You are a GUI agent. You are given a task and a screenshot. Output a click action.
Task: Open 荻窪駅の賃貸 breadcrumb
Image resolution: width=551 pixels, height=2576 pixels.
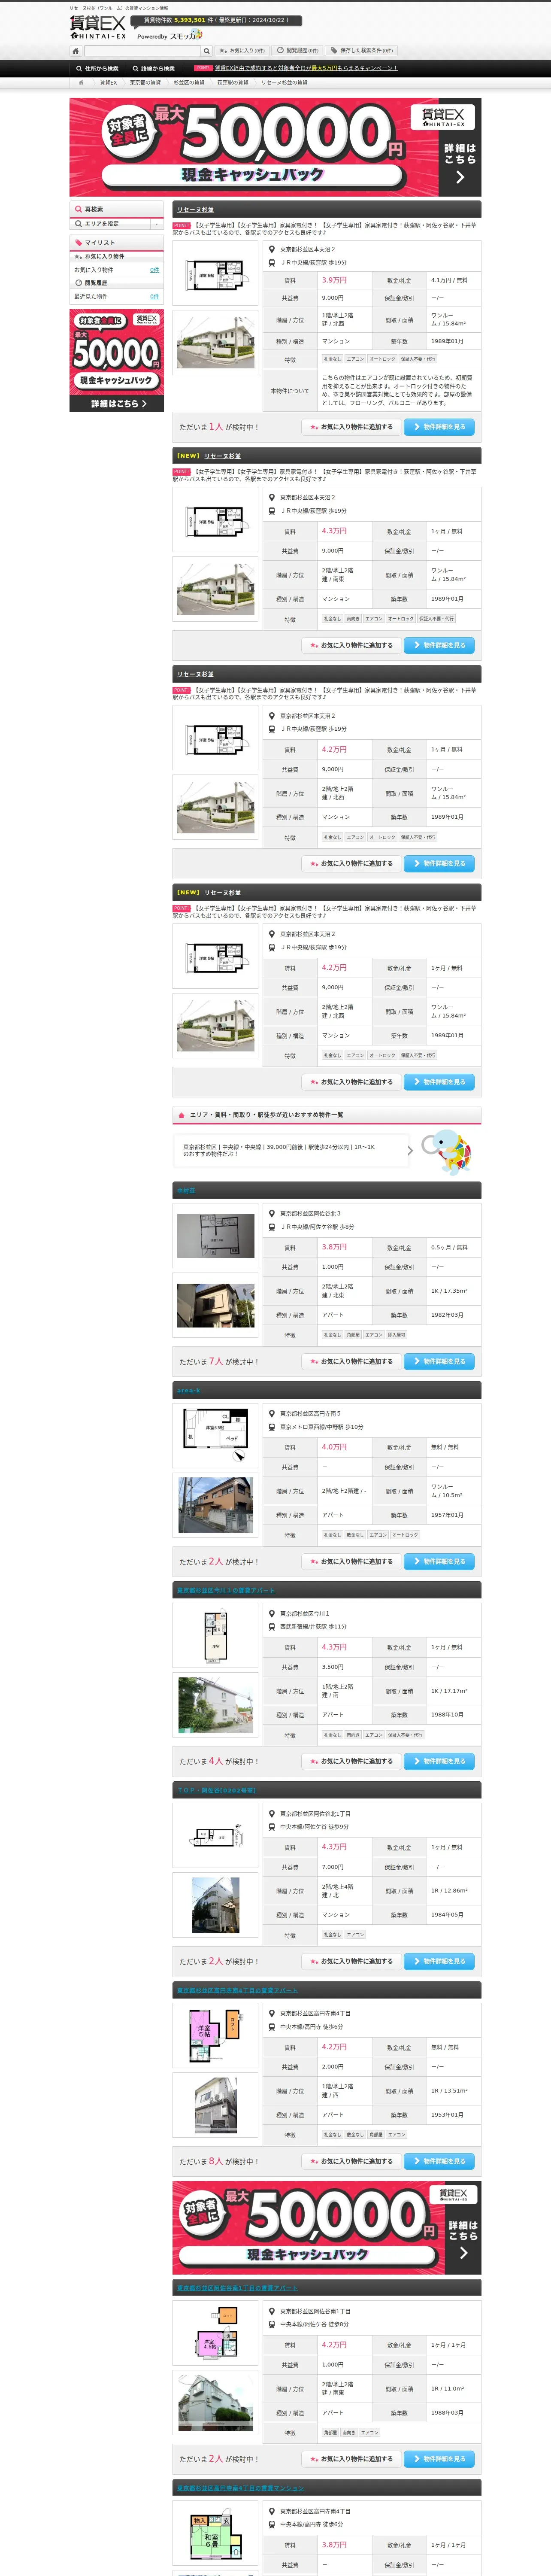pyautogui.click(x=233, y=83)
